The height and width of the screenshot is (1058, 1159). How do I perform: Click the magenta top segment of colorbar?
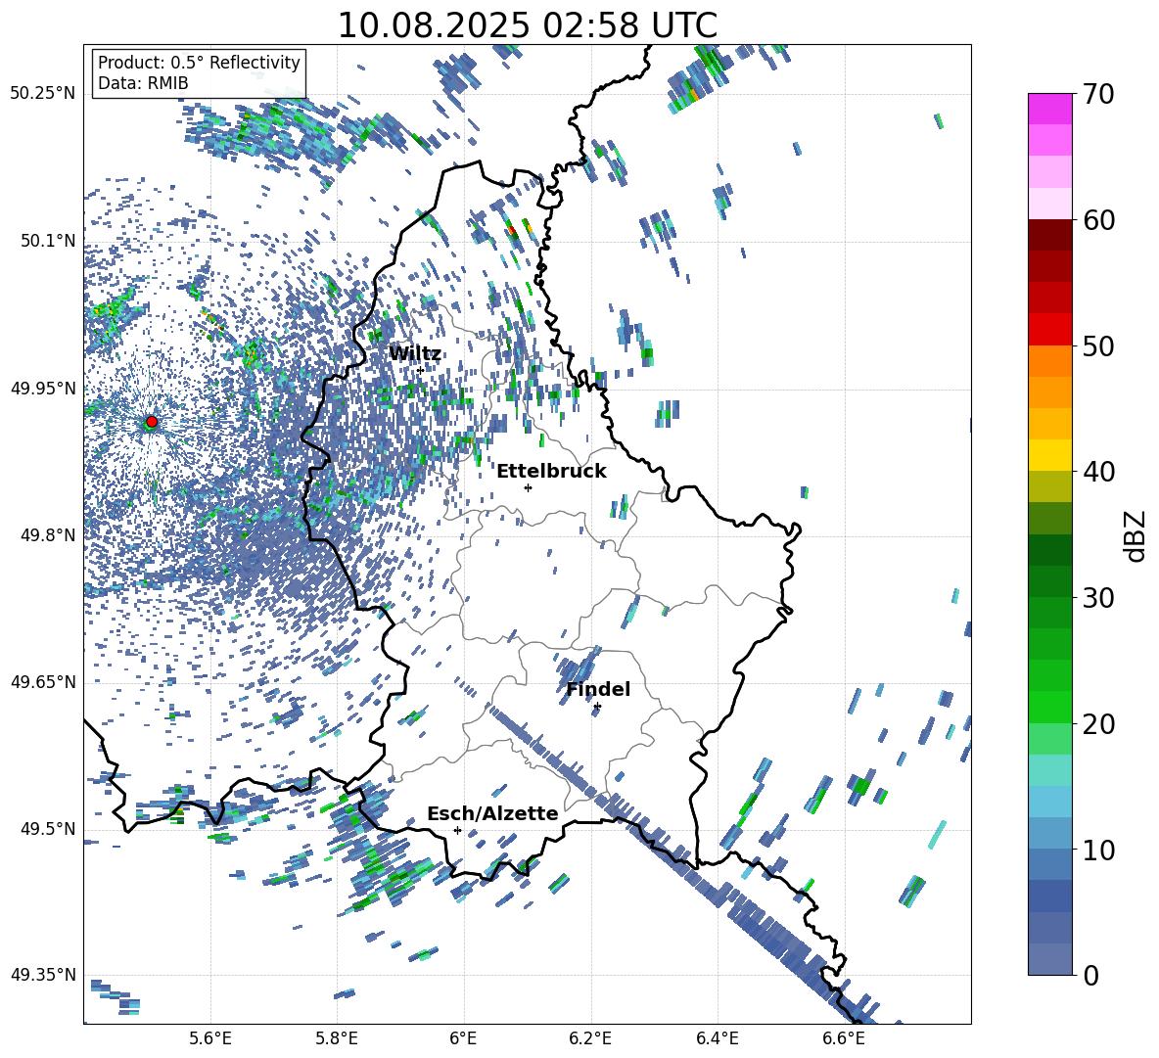click(1050, 109)
